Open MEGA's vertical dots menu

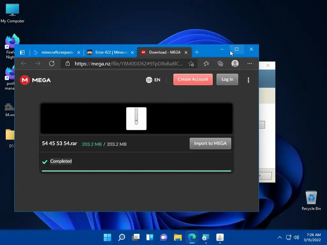(x=248, y=80)
